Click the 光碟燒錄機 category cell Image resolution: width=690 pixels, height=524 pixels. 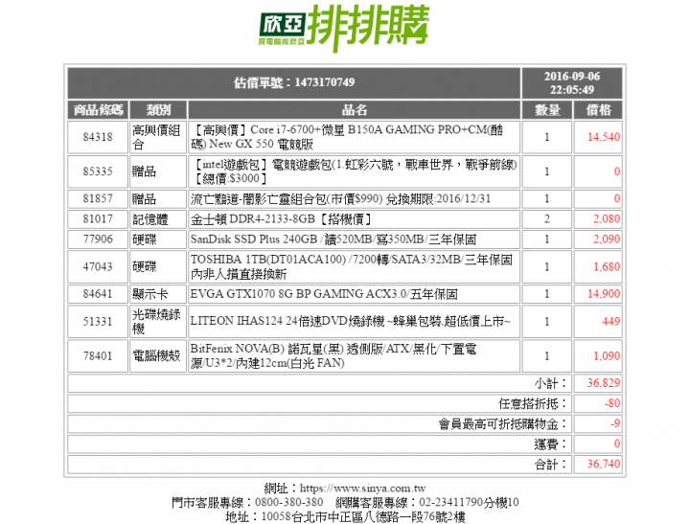tap(158, 321)
